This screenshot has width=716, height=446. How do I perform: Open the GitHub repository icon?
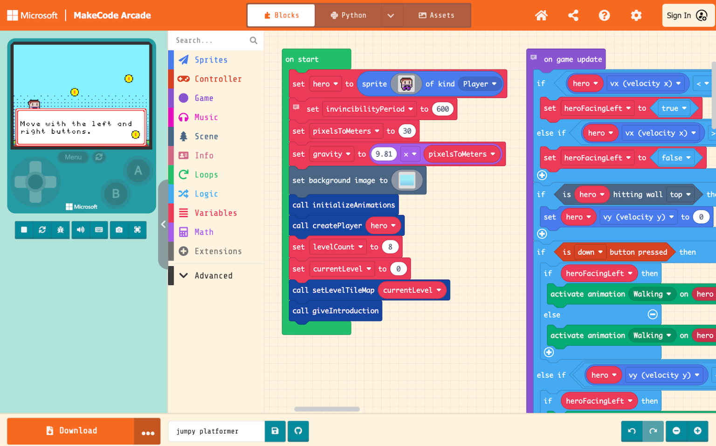pyautogui.click(x=298, y=431)
